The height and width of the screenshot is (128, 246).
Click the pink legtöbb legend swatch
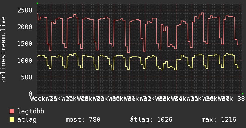(x=12, y=111)
